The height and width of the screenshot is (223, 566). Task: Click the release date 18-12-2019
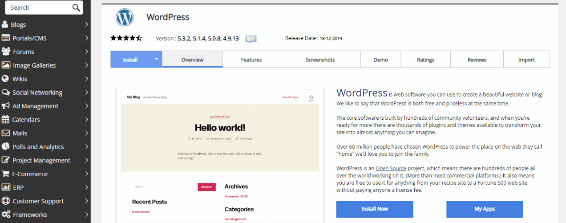tap(331, 38)
